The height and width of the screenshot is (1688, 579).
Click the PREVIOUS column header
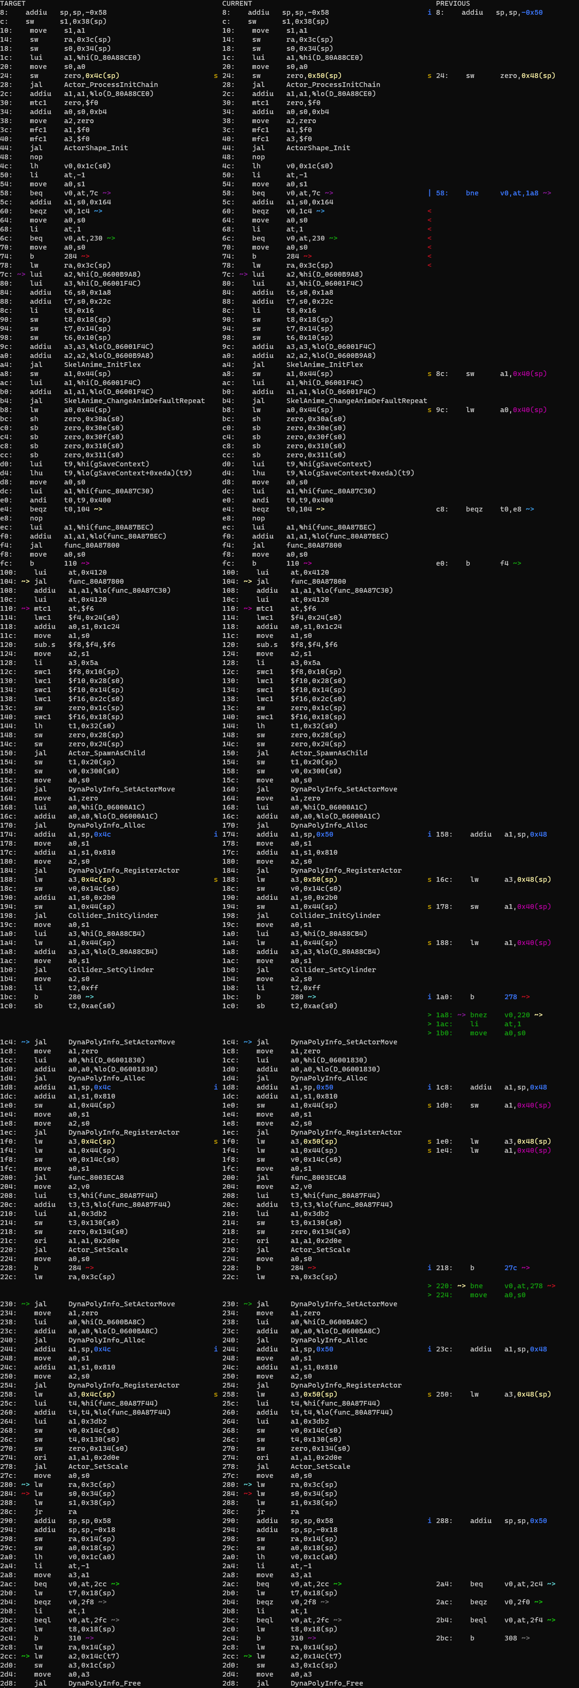coord(453,3)
